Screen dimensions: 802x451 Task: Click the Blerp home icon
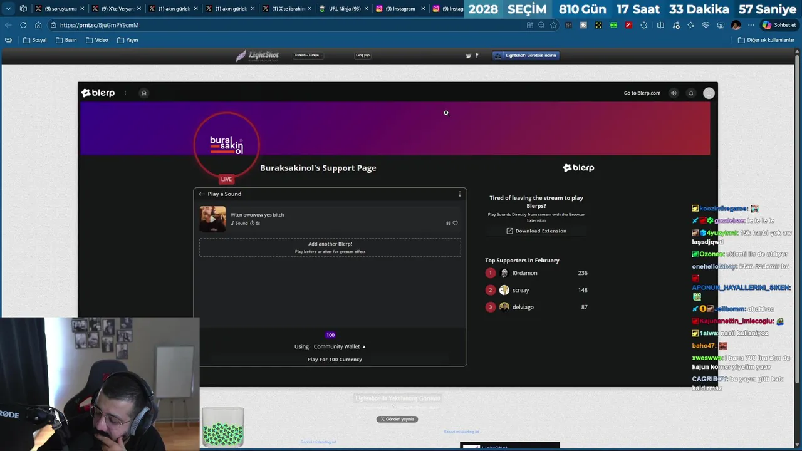(143, 93)
